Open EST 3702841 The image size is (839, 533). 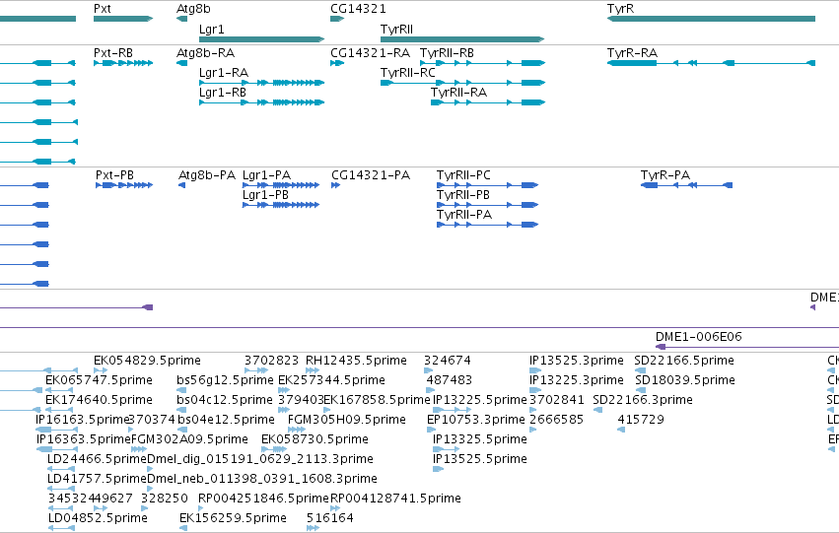click(556, 400)
